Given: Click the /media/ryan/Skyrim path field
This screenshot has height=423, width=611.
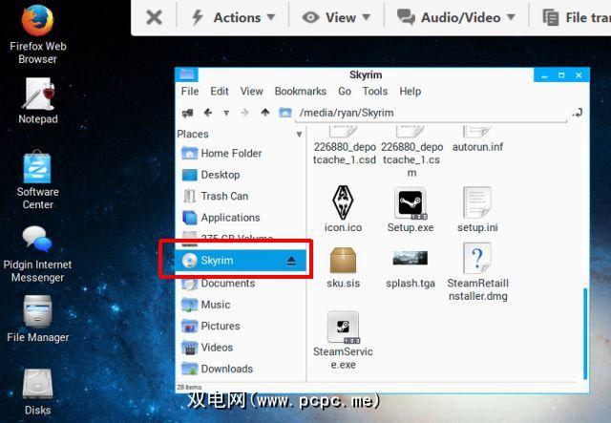Looking at the screenshot, I should pos(431,113).
